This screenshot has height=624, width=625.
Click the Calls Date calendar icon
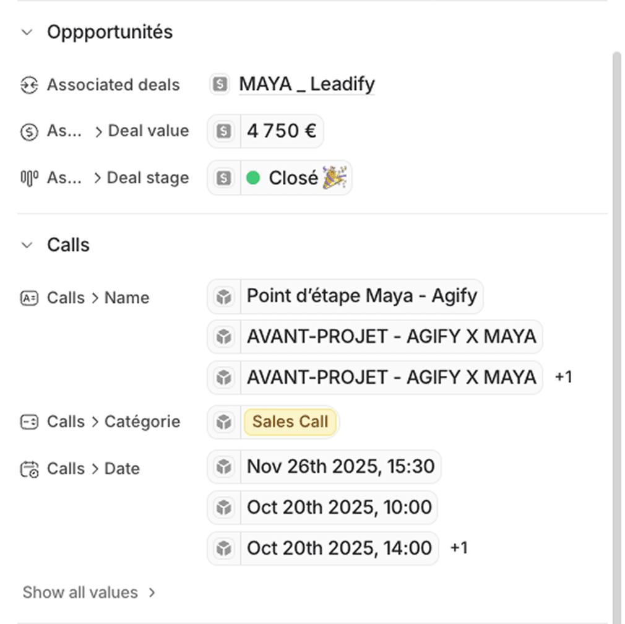click(29, 469)
